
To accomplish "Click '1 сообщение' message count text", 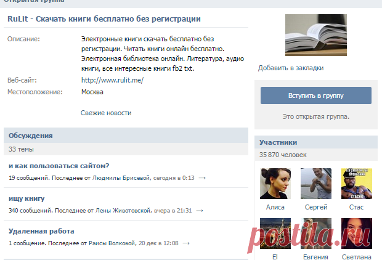I will [27, 243].
